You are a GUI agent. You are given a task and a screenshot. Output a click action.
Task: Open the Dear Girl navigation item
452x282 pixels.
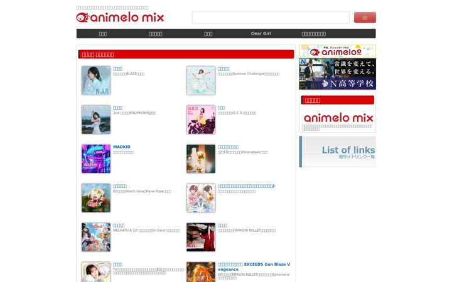(261, 33)
